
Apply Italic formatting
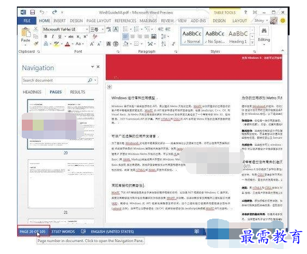[x=53, y=36]
